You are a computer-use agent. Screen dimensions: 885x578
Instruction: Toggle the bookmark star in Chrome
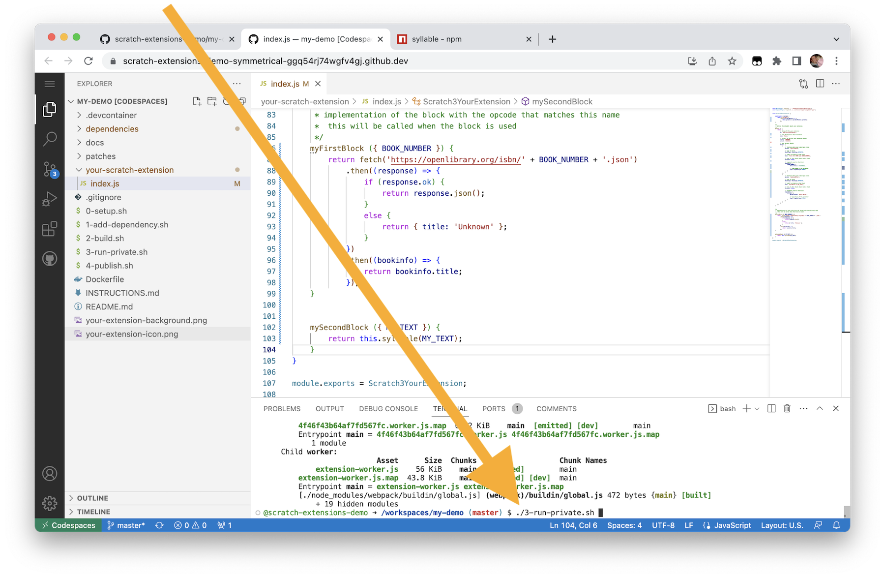coord(732,61)
